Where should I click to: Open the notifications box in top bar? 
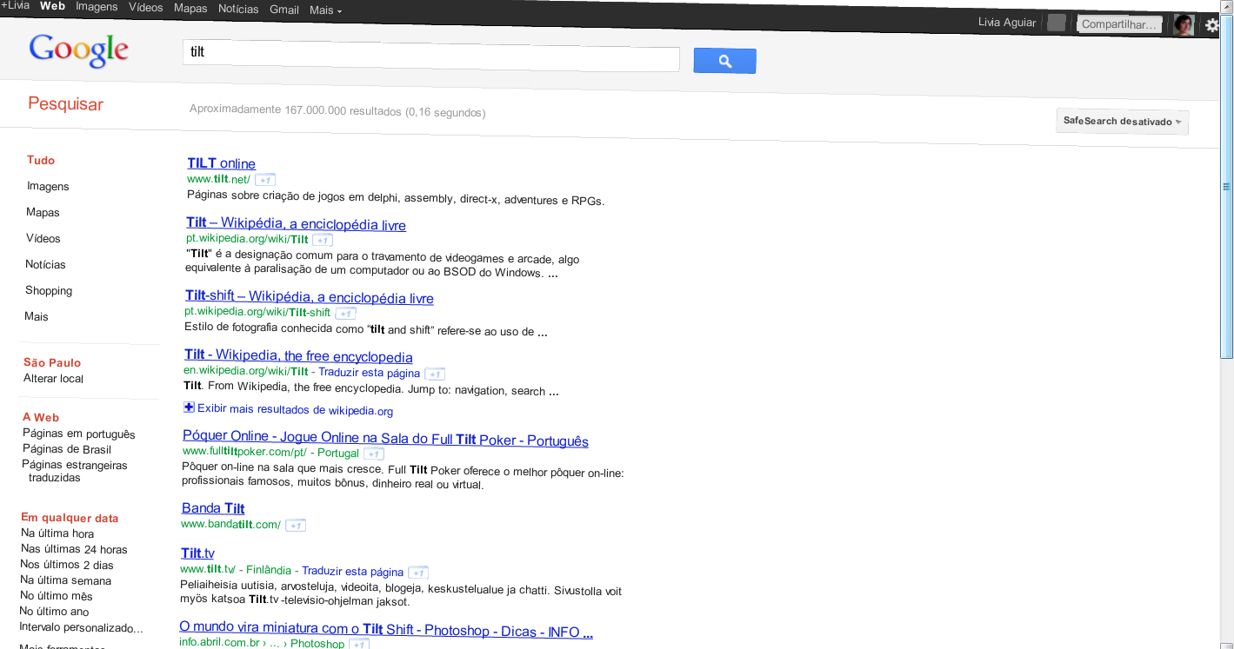1056,23
